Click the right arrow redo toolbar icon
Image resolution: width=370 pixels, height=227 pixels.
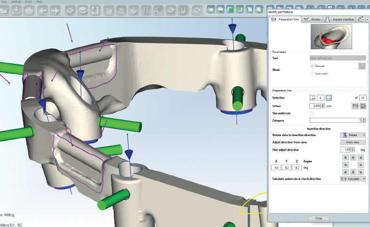55,10
